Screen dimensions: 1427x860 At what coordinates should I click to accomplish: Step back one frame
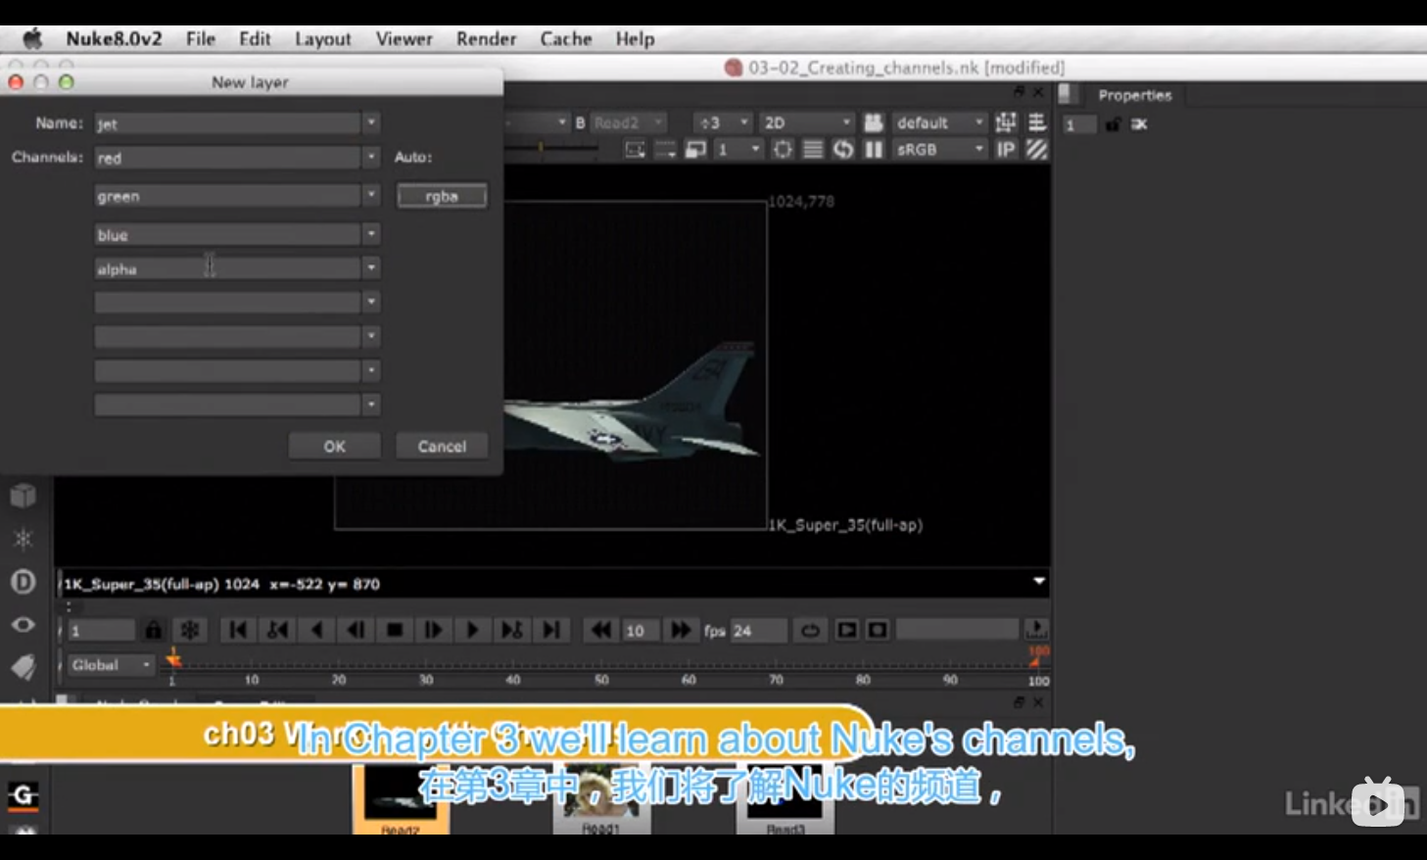click(356, 630)
